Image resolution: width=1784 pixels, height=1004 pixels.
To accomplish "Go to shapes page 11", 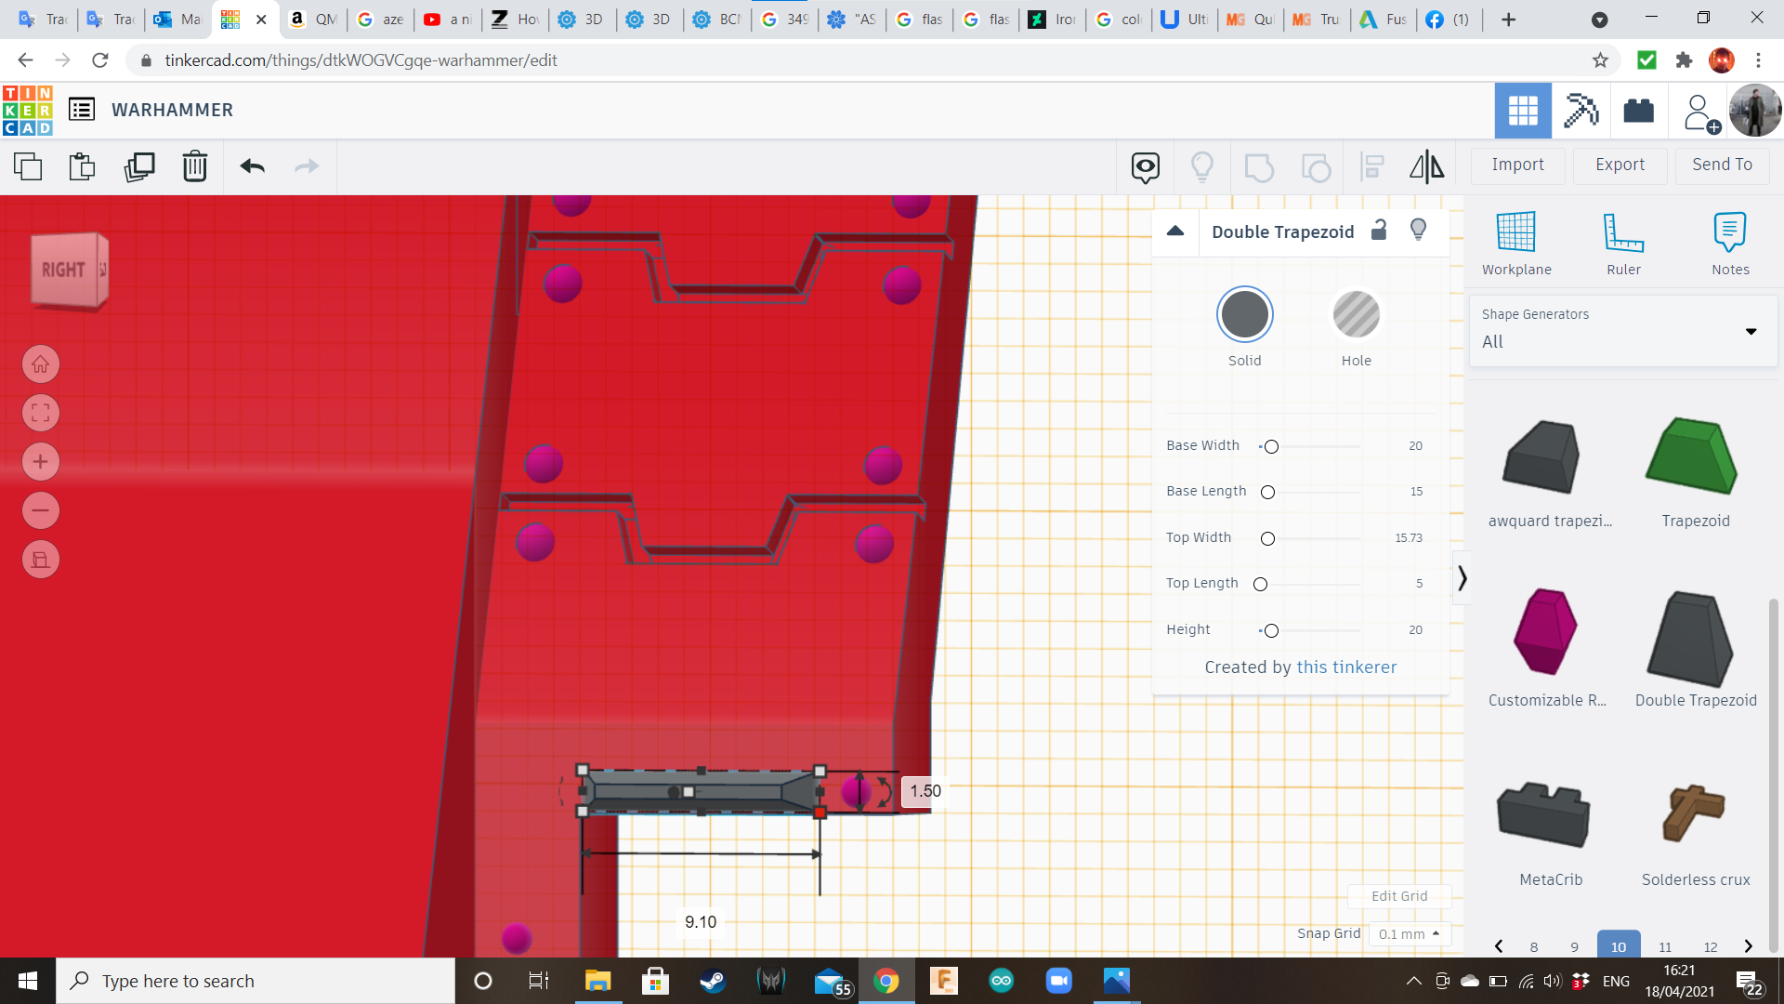I will [x=1665, y=946].
